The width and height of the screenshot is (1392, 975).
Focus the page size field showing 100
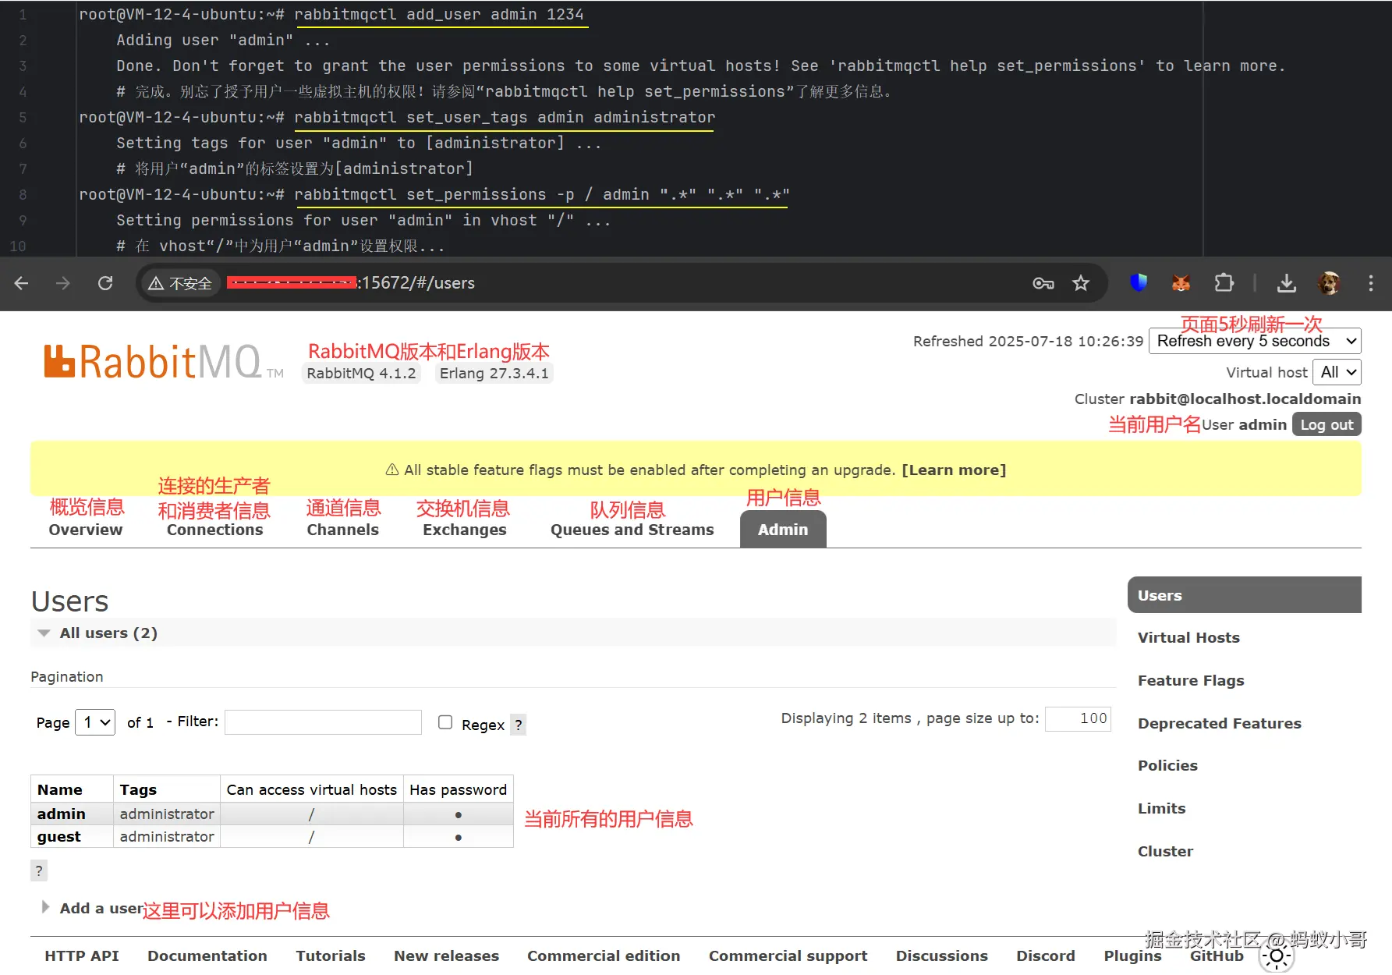pyautogui.click(x=1078, y=718)
